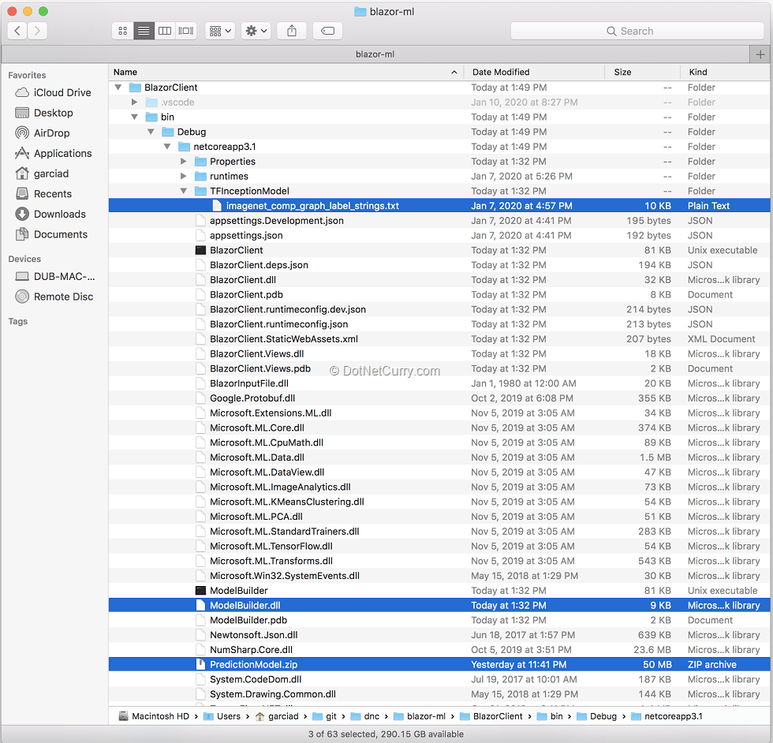The width and height of the screenshot is (773, 743).
Task: Collapse the Debug folder disclosure triangle
Action: click(151, 132)
